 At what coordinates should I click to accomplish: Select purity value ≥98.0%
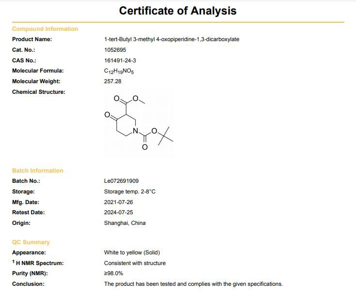pyautogui.click(x=113, y=273)
